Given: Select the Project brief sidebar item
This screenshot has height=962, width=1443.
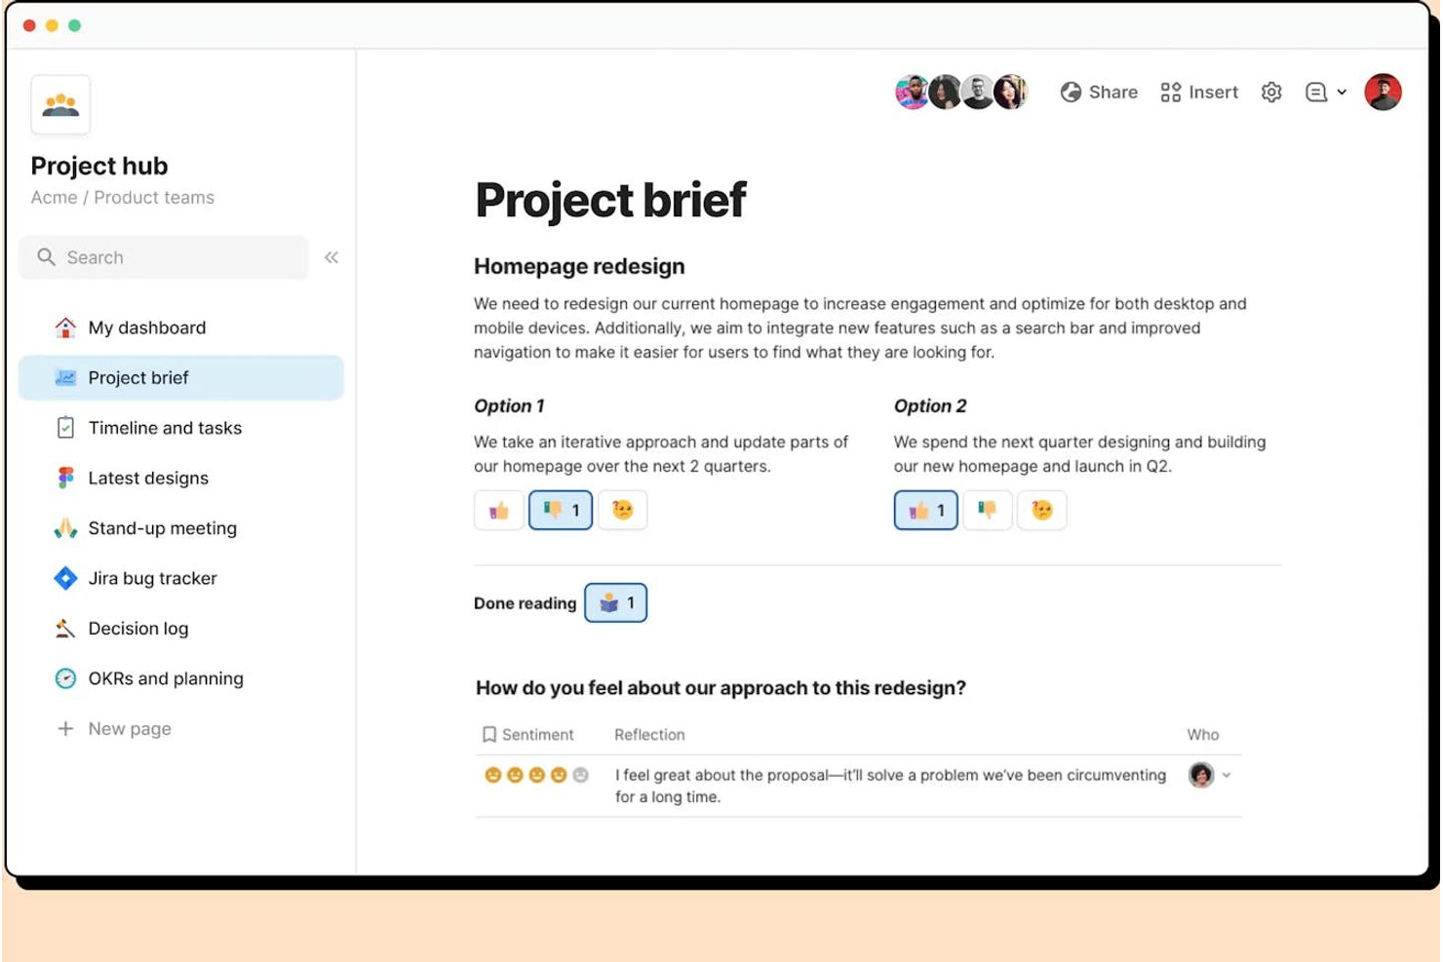Looking at the screenshot, I should (139, 377).
